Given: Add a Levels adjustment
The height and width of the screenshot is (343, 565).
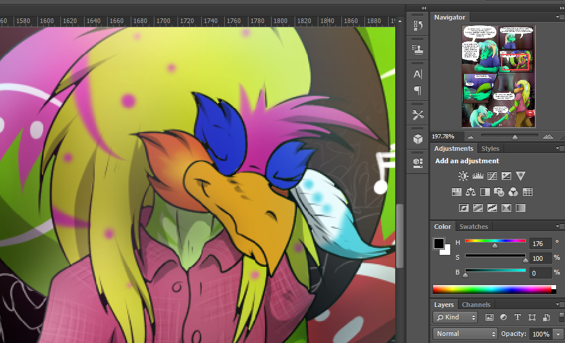Looking at the screenshot, I should click(478, 176).
